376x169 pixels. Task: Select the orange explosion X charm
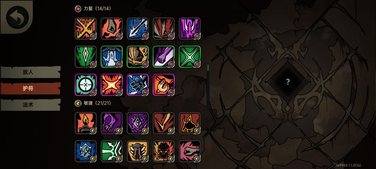[111, 85]
